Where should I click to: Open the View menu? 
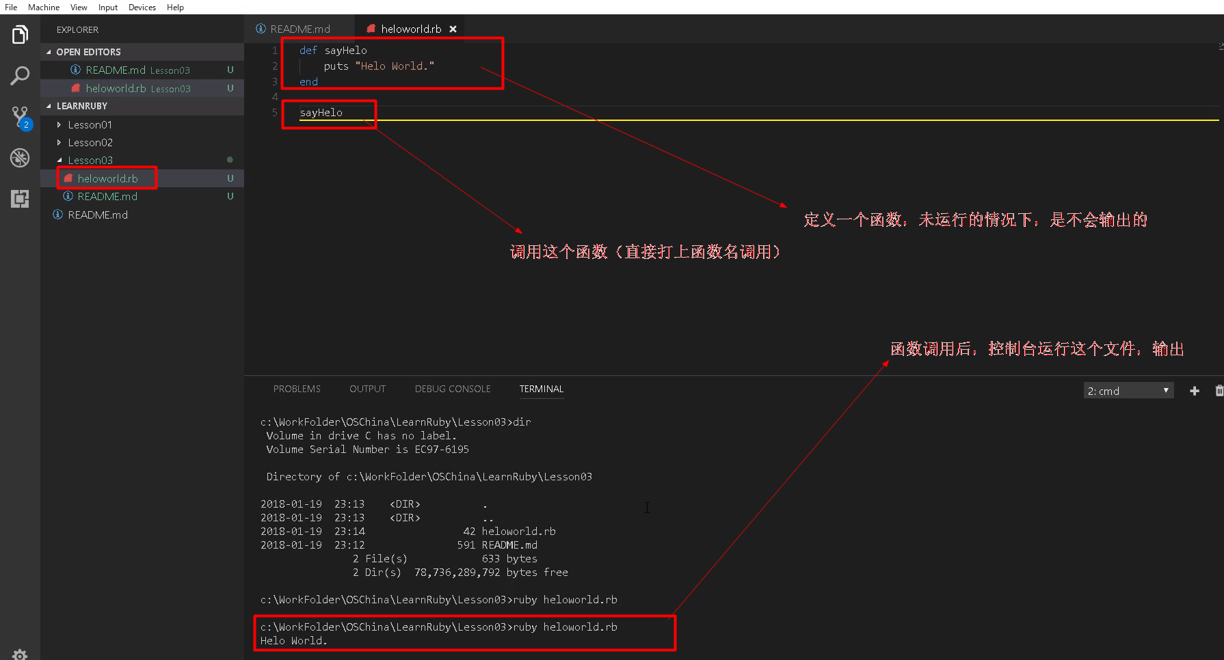[79, 7]
